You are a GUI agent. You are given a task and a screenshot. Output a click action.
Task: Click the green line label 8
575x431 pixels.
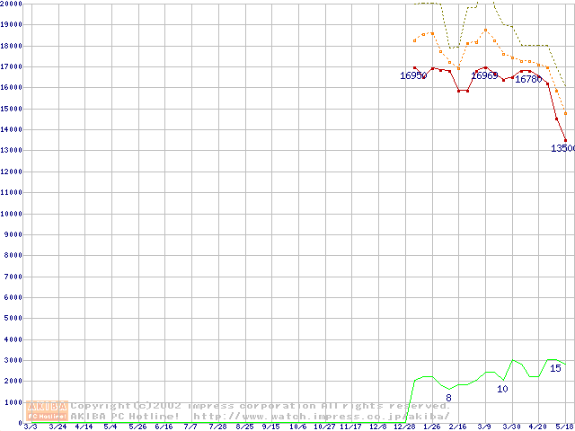448,398
